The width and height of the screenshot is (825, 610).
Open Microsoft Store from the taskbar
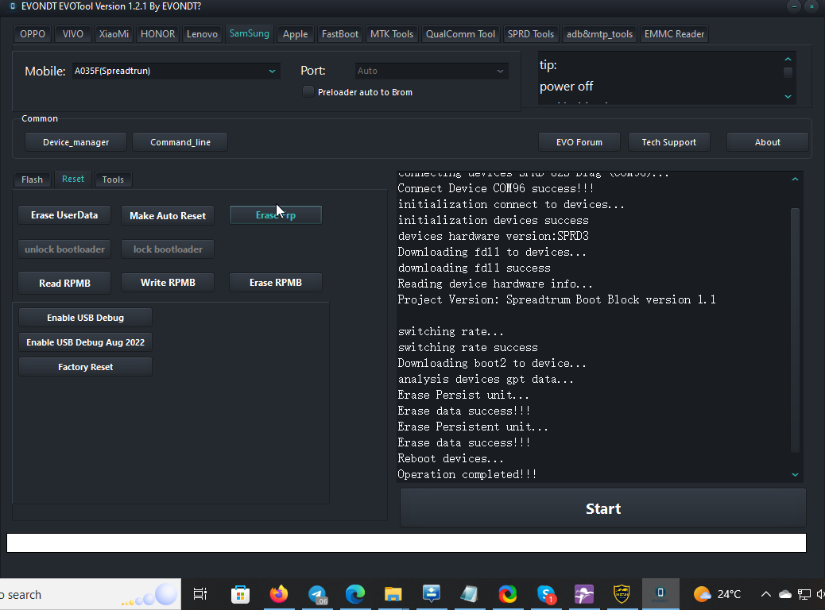coord(240,594)
